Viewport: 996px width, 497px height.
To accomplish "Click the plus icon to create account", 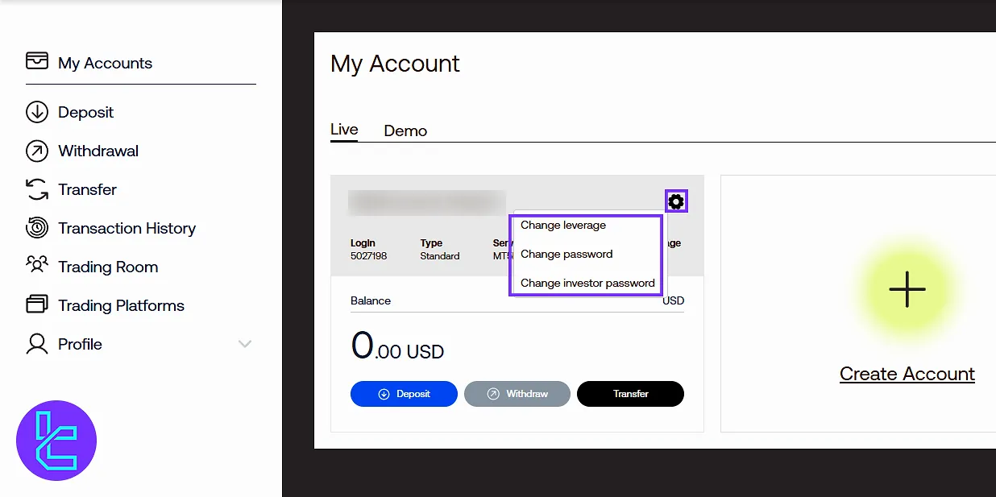I will (907, 289).
